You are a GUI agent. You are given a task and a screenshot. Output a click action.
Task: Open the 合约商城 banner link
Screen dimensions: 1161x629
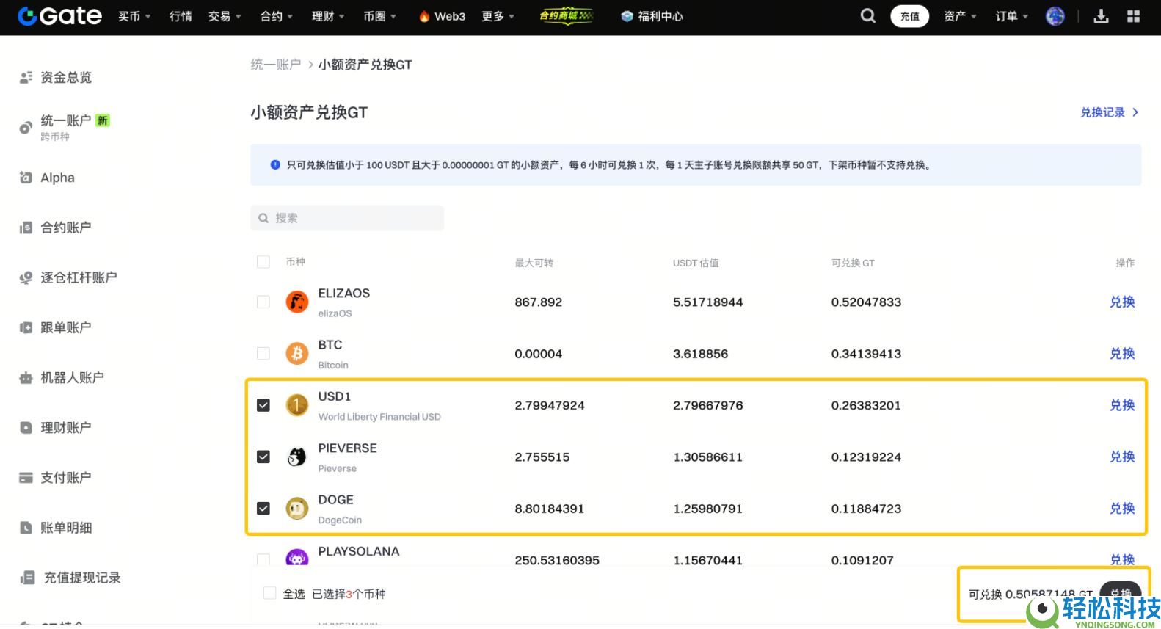(x=566, y=15)
